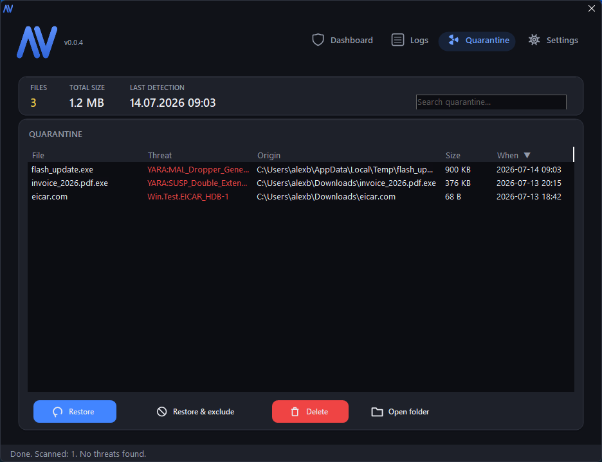Sort by the Size column header

[453, 156]
